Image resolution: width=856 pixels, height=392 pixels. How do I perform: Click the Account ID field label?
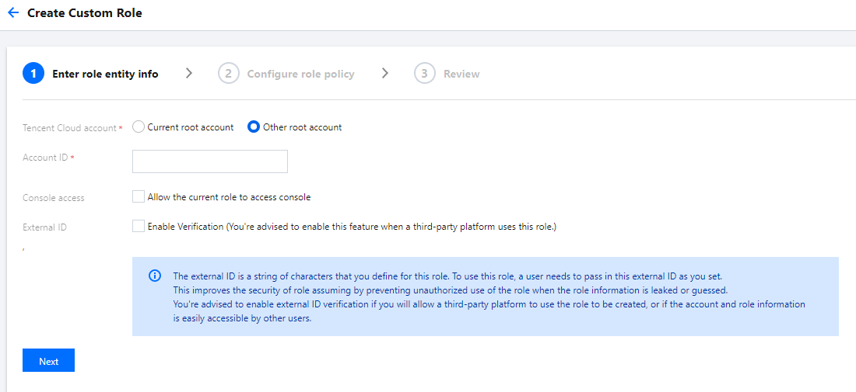click(x=45, y=158)
